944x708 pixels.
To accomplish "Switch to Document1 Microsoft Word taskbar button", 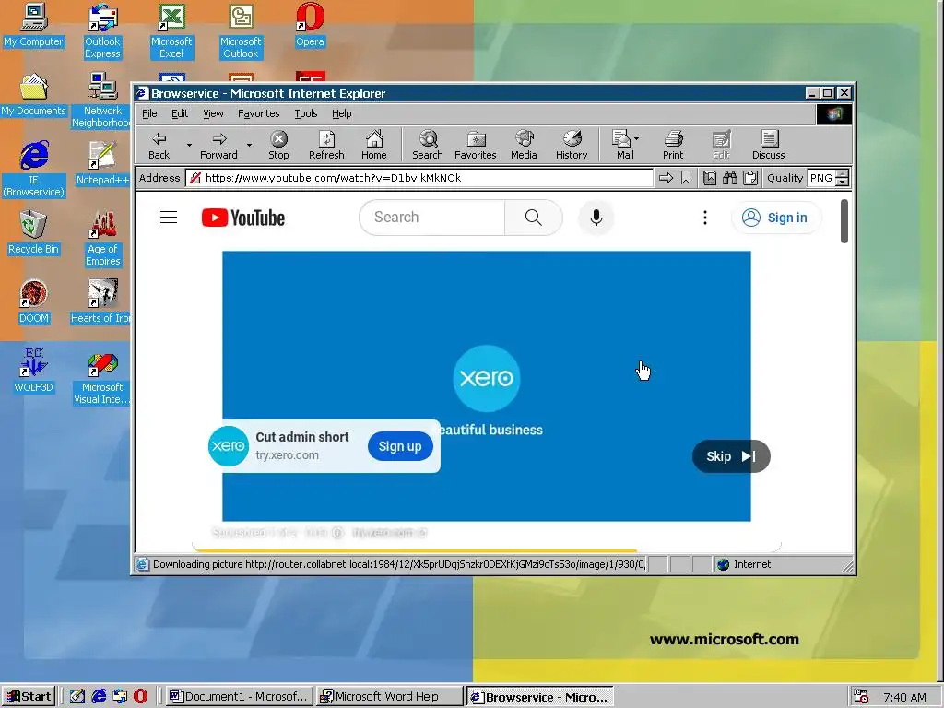I will click(x=239, y=697).
